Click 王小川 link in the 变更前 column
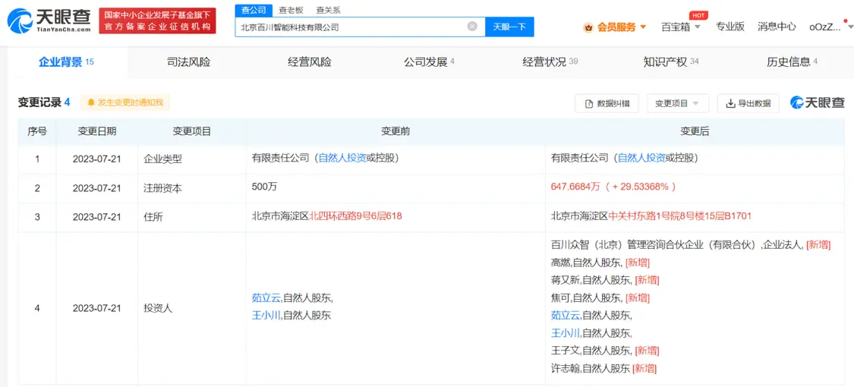This screenshot has height=387, width=854. click(x=266, y=315)
